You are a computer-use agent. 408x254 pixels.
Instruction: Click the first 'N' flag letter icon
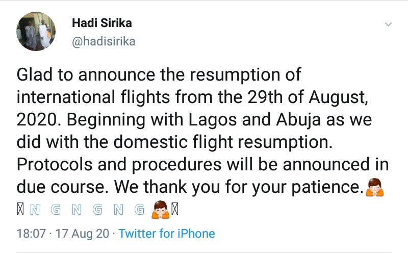coord(35,210)
